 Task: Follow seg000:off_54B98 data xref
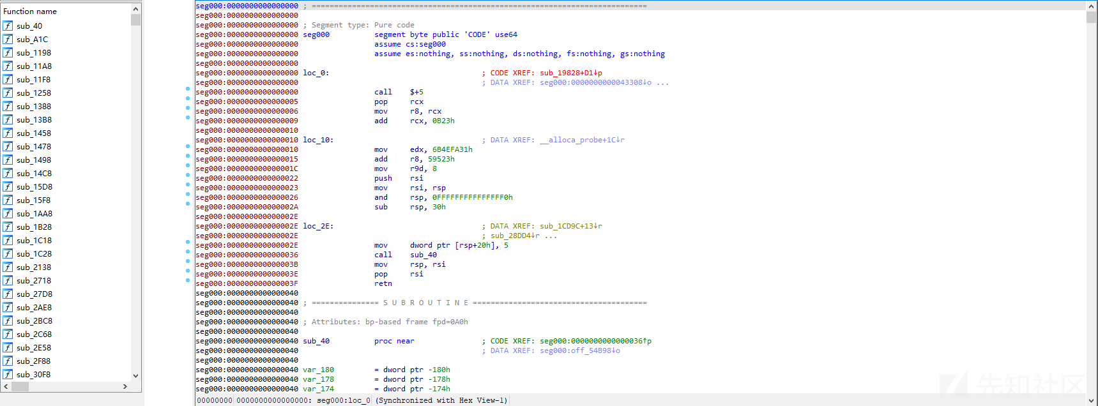[580, 350]
